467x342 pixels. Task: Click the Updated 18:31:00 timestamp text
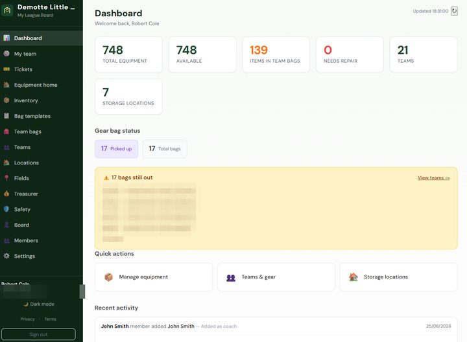point(431,11)
